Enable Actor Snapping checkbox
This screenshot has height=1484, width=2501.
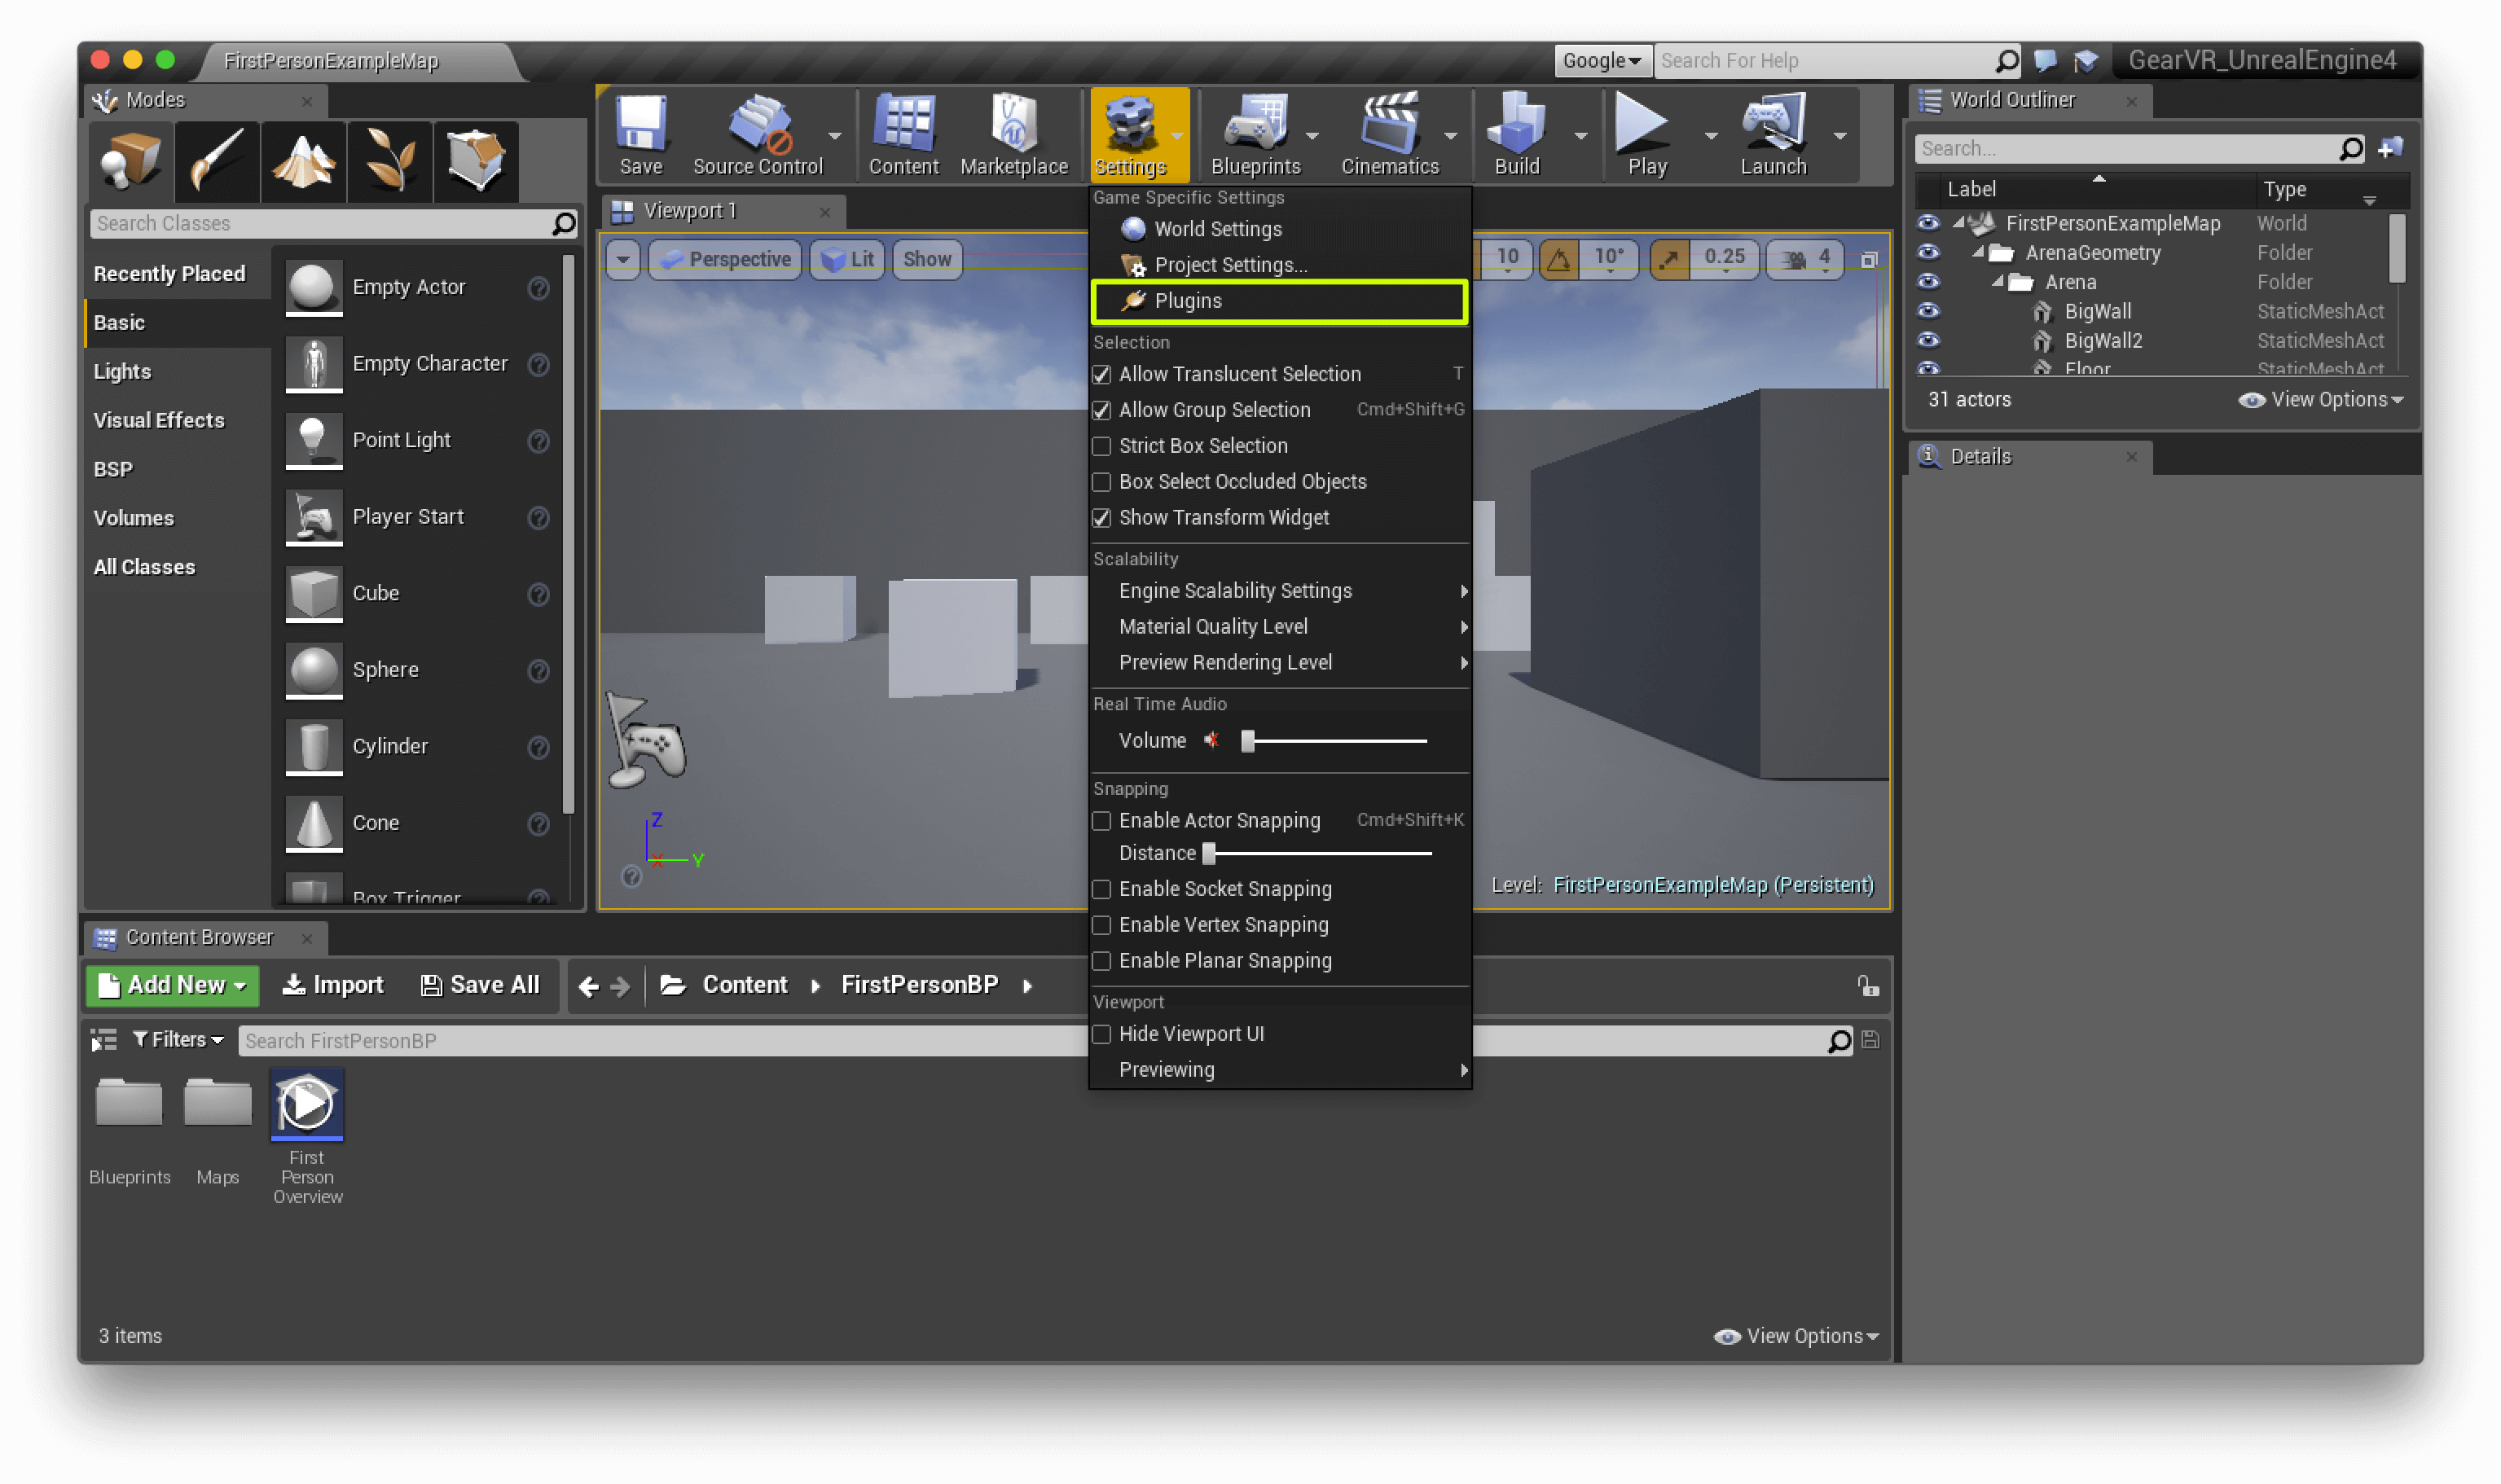(x=1102, y=818)
